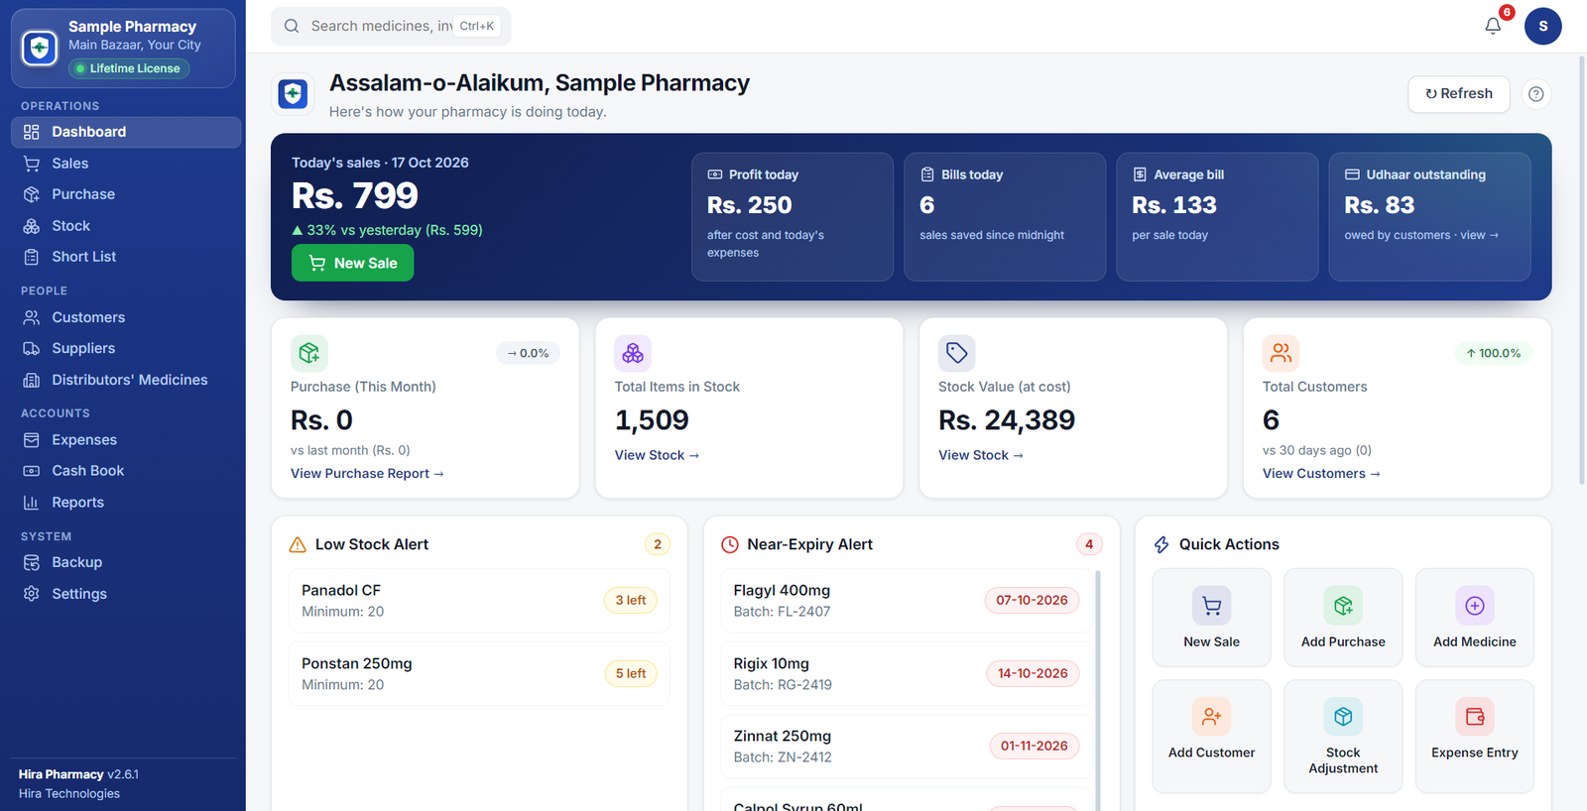
Task: Click the Add Customer quick action tile
Action: click(1211, 737)
